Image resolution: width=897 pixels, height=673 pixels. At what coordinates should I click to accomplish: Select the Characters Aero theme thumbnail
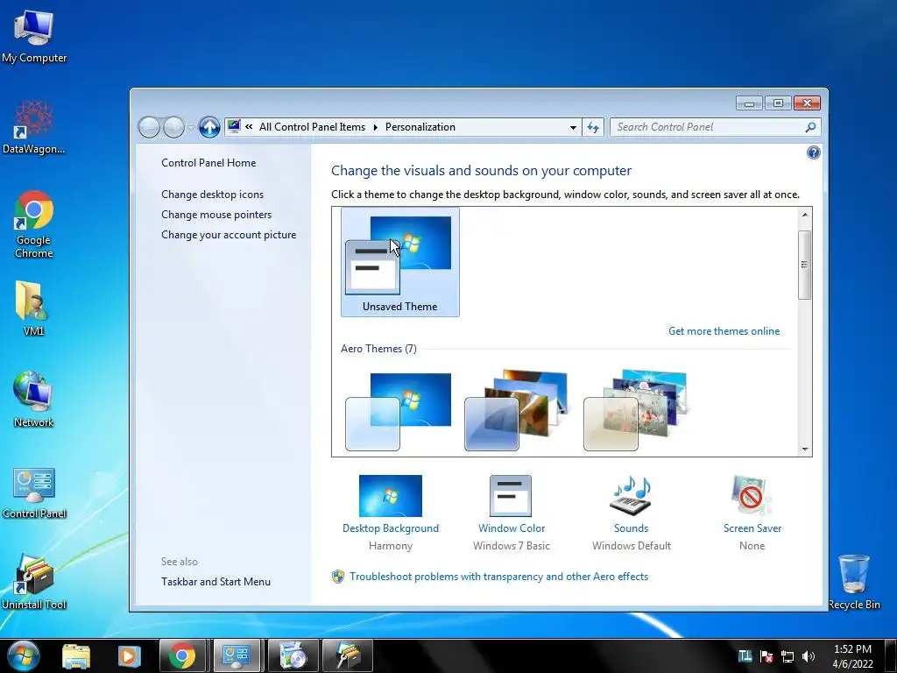[636, 412]
